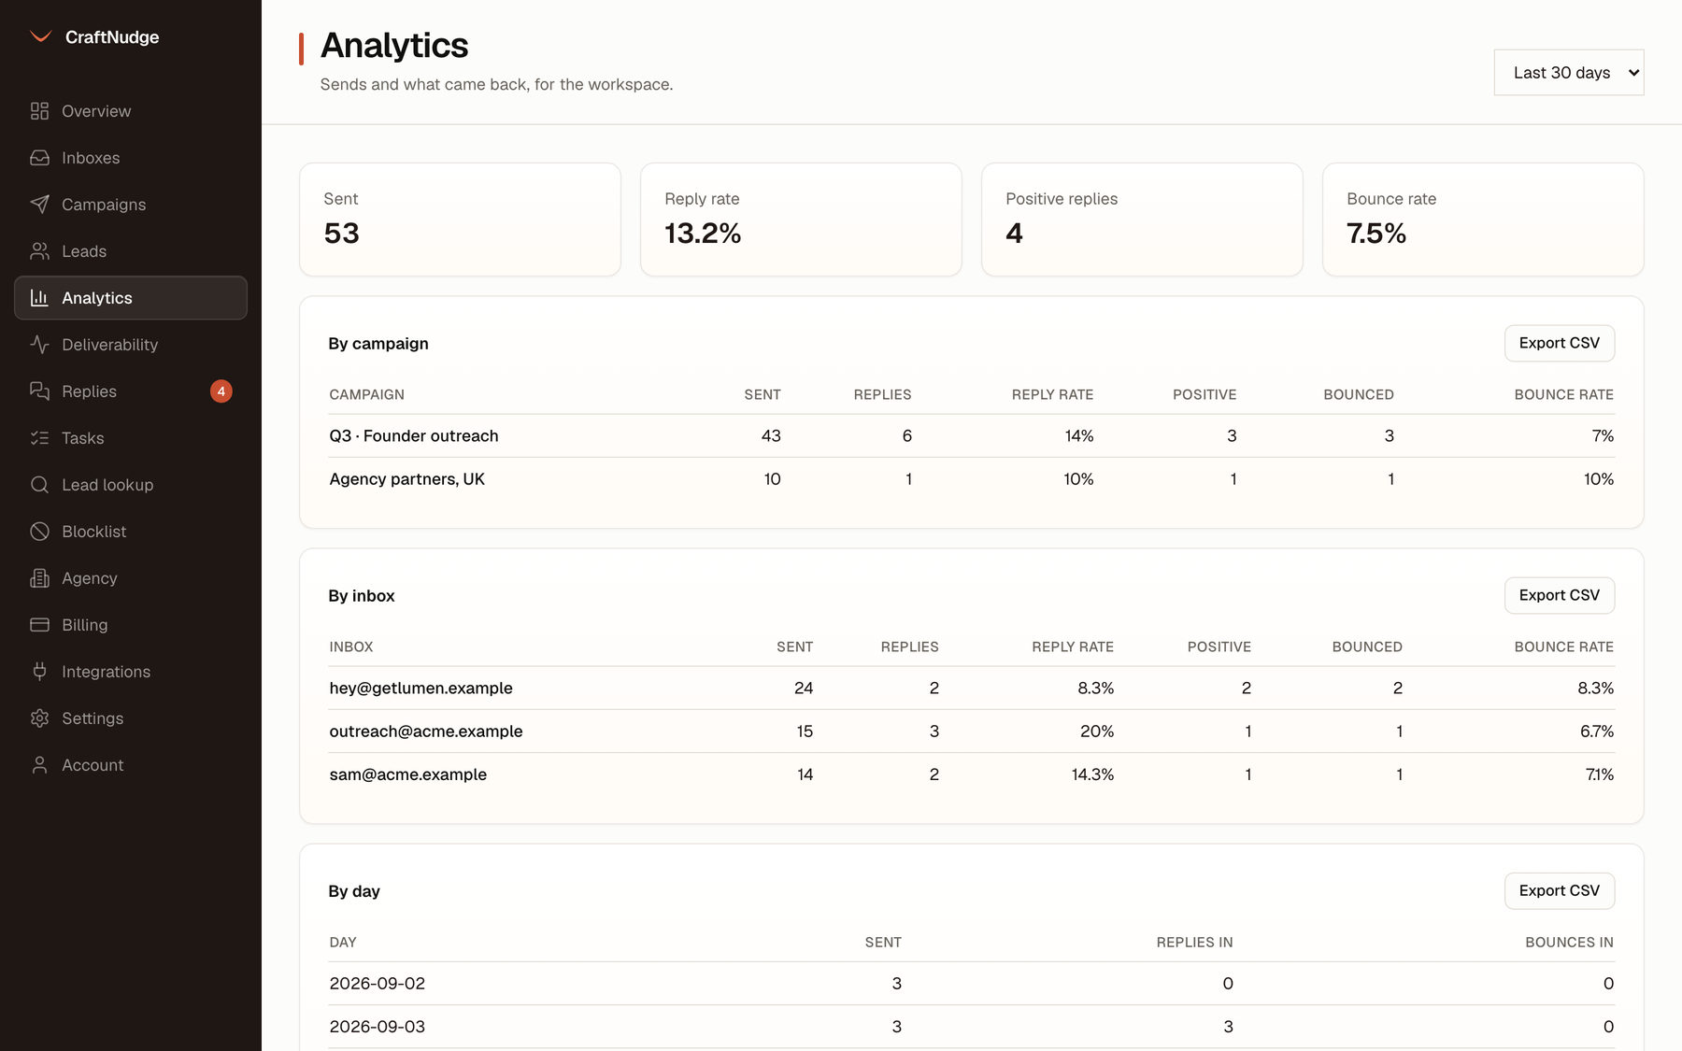This screenshot has width=1682, height=1051.
Task: Click the CraftNudge logo icon
Action: click(40, 36)
